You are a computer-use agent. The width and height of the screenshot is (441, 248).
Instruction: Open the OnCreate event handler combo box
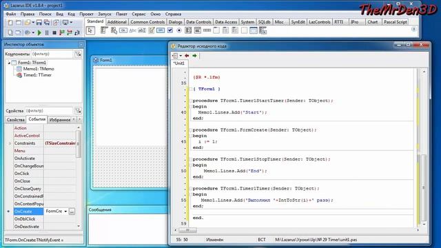(x=65, y=211)
